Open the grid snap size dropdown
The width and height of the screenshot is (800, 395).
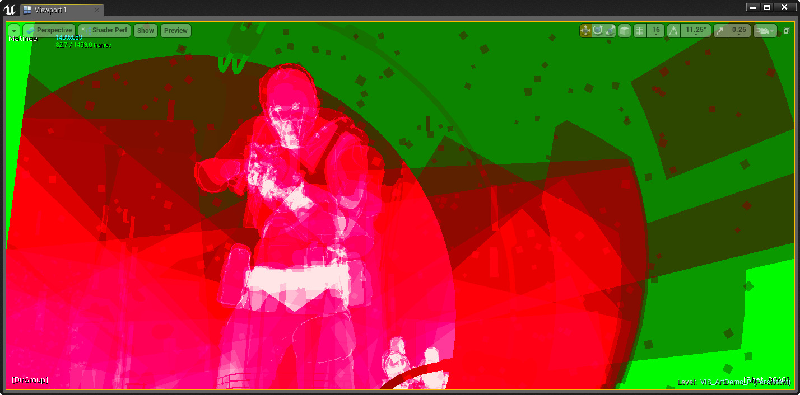(x=656, y=35)
